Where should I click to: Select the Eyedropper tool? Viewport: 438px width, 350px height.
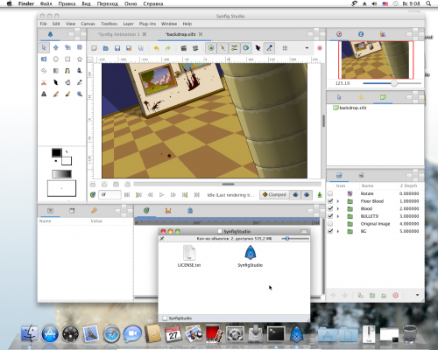point(80,82)
